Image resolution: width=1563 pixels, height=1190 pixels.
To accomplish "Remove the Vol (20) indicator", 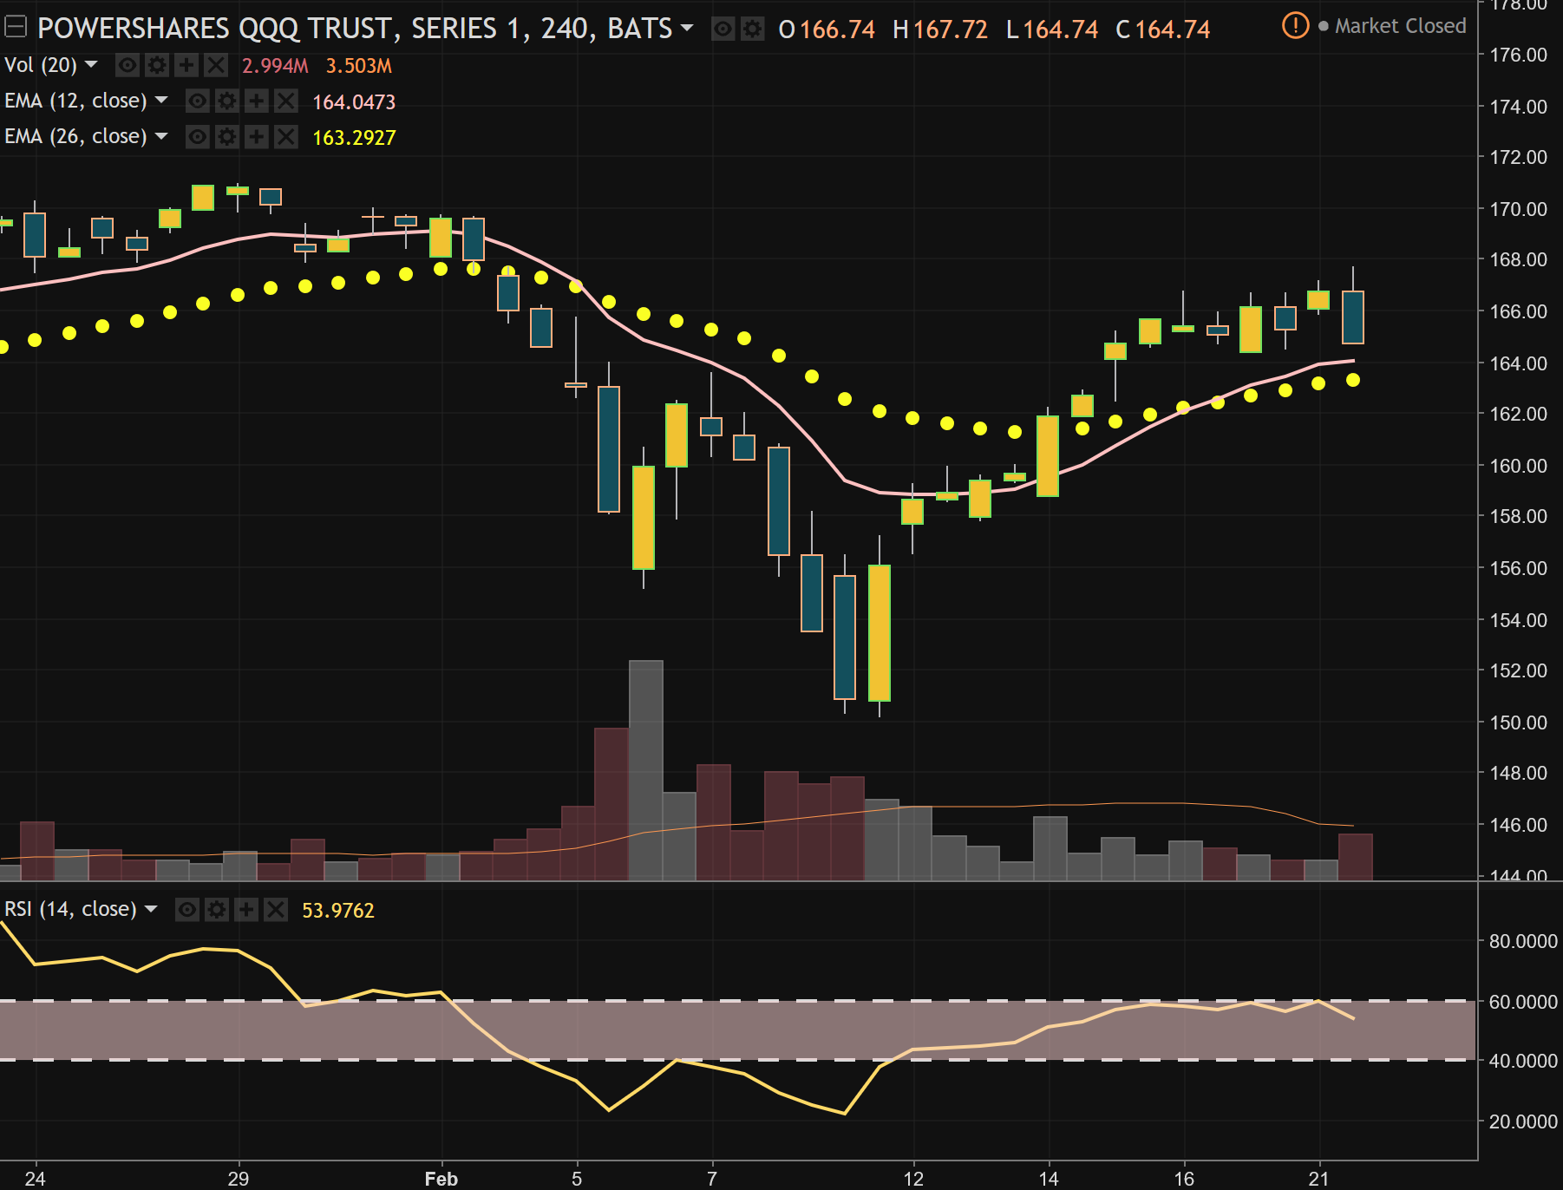I will (216, 65).
